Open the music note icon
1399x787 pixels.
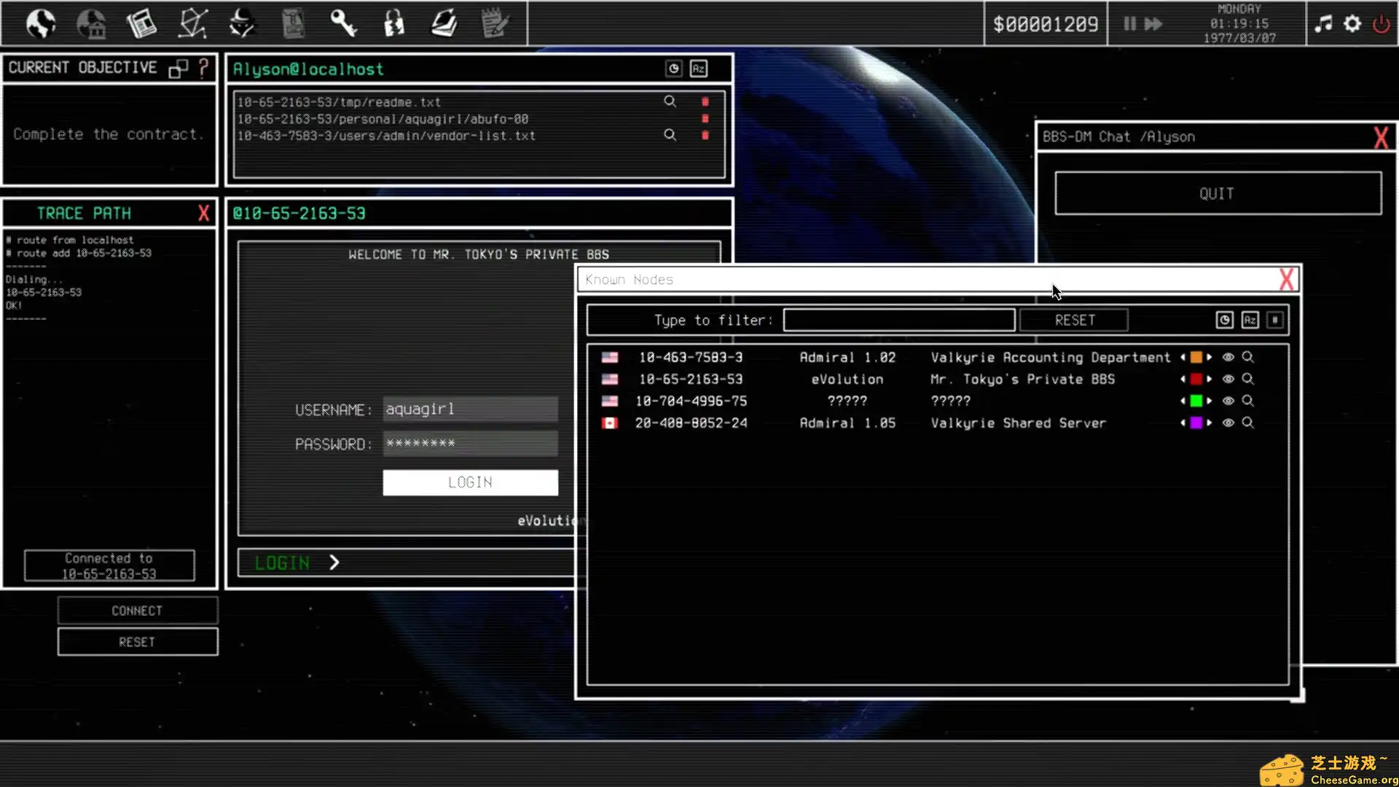1323,24
